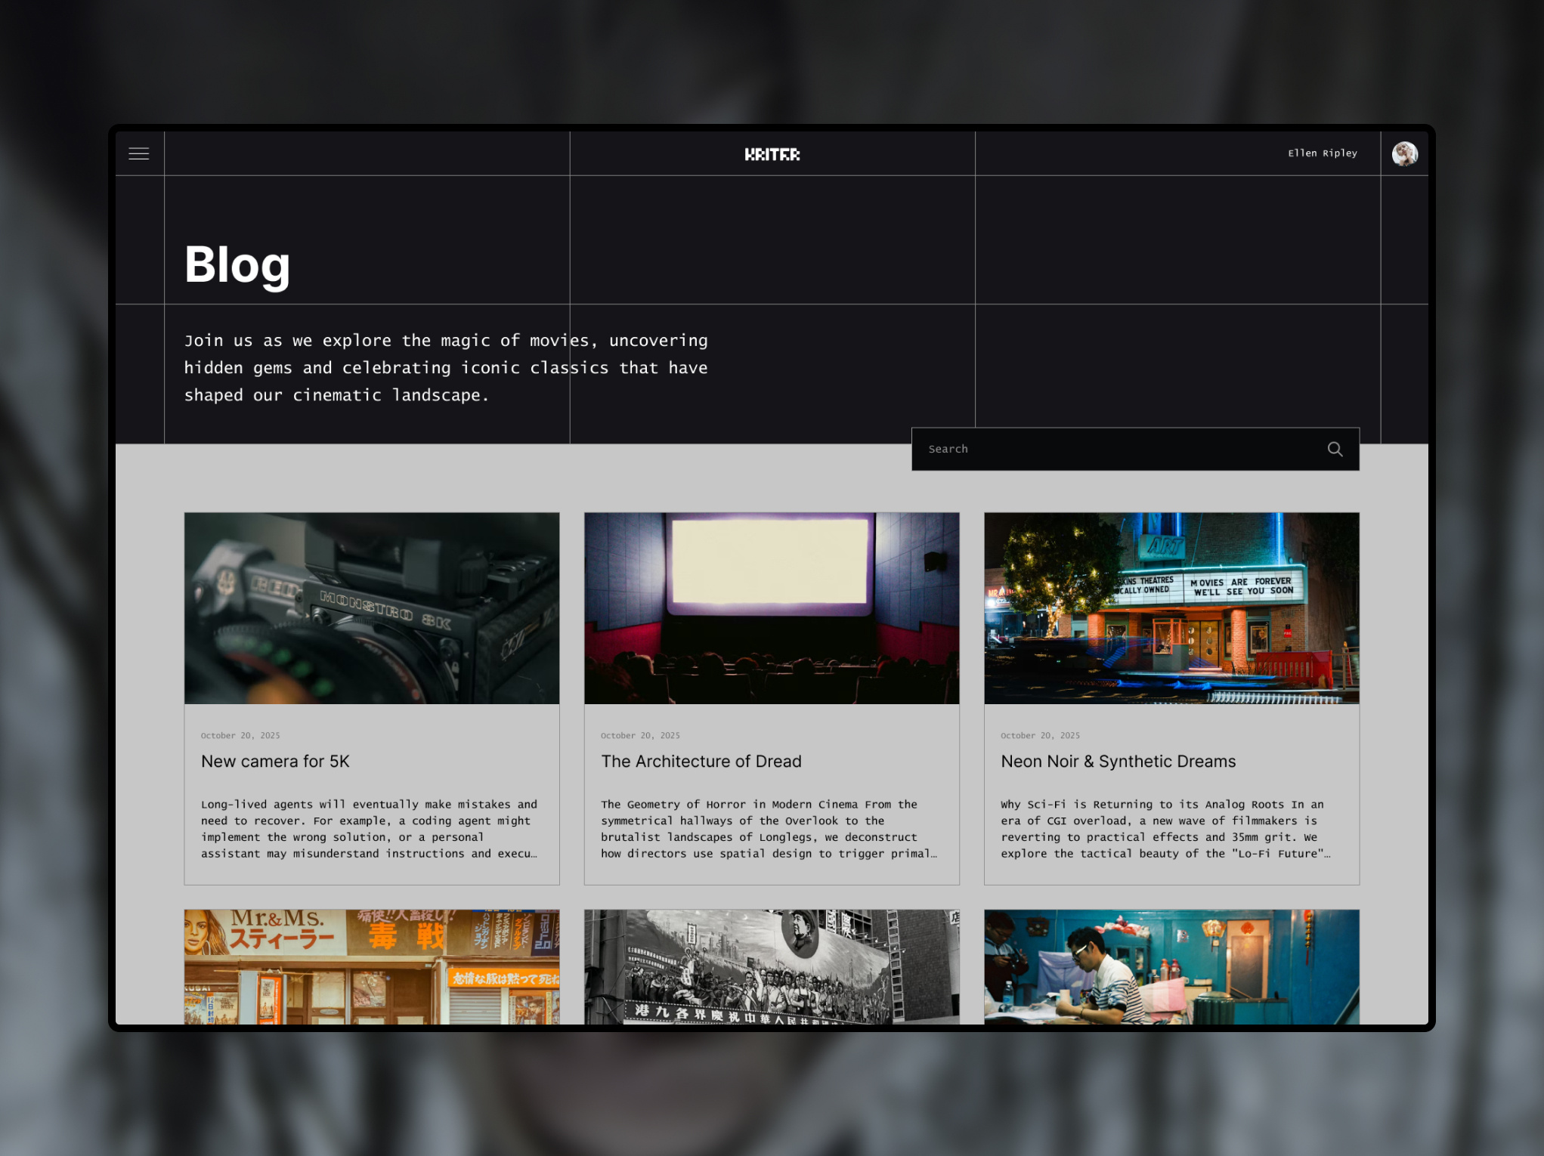Open the hamburger menu icon
This screenshot has height=1156, width=1544.
click(x=139, y=154)
